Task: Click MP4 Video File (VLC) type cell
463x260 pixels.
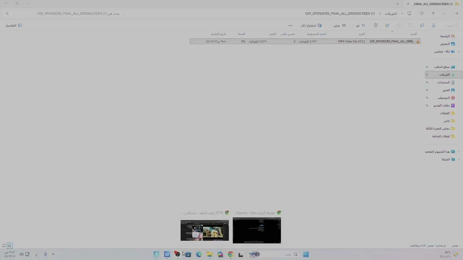Action: coord(351,41)
